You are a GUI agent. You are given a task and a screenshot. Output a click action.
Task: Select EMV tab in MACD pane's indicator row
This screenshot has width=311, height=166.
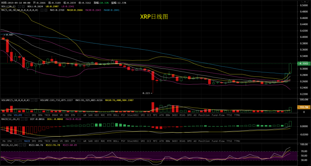click(73, 141)
